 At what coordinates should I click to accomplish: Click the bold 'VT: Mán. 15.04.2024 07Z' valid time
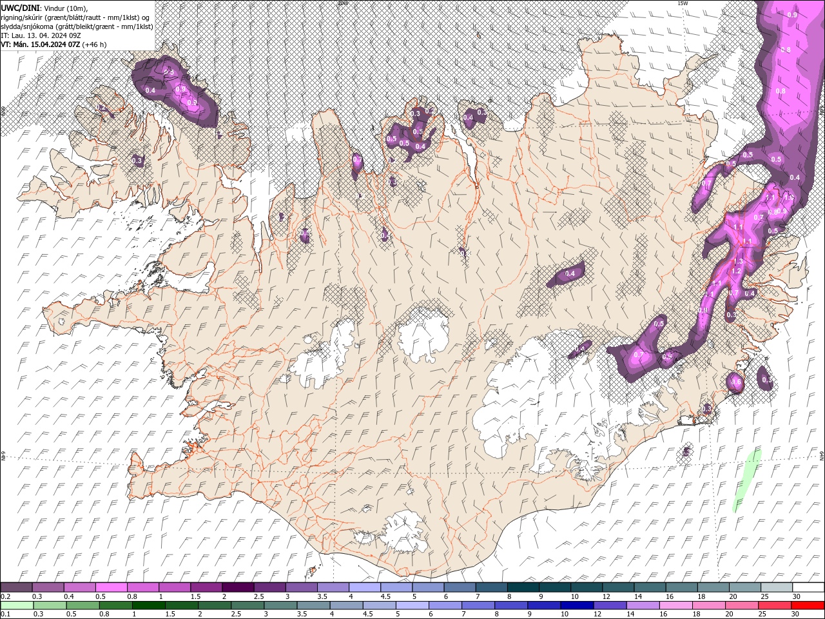click(40, 44)
